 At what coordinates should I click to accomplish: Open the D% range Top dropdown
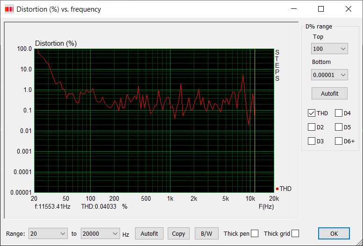pos(329,49)
